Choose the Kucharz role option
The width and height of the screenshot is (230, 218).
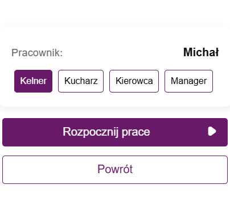pyautogui.click(x=81, y=81)
